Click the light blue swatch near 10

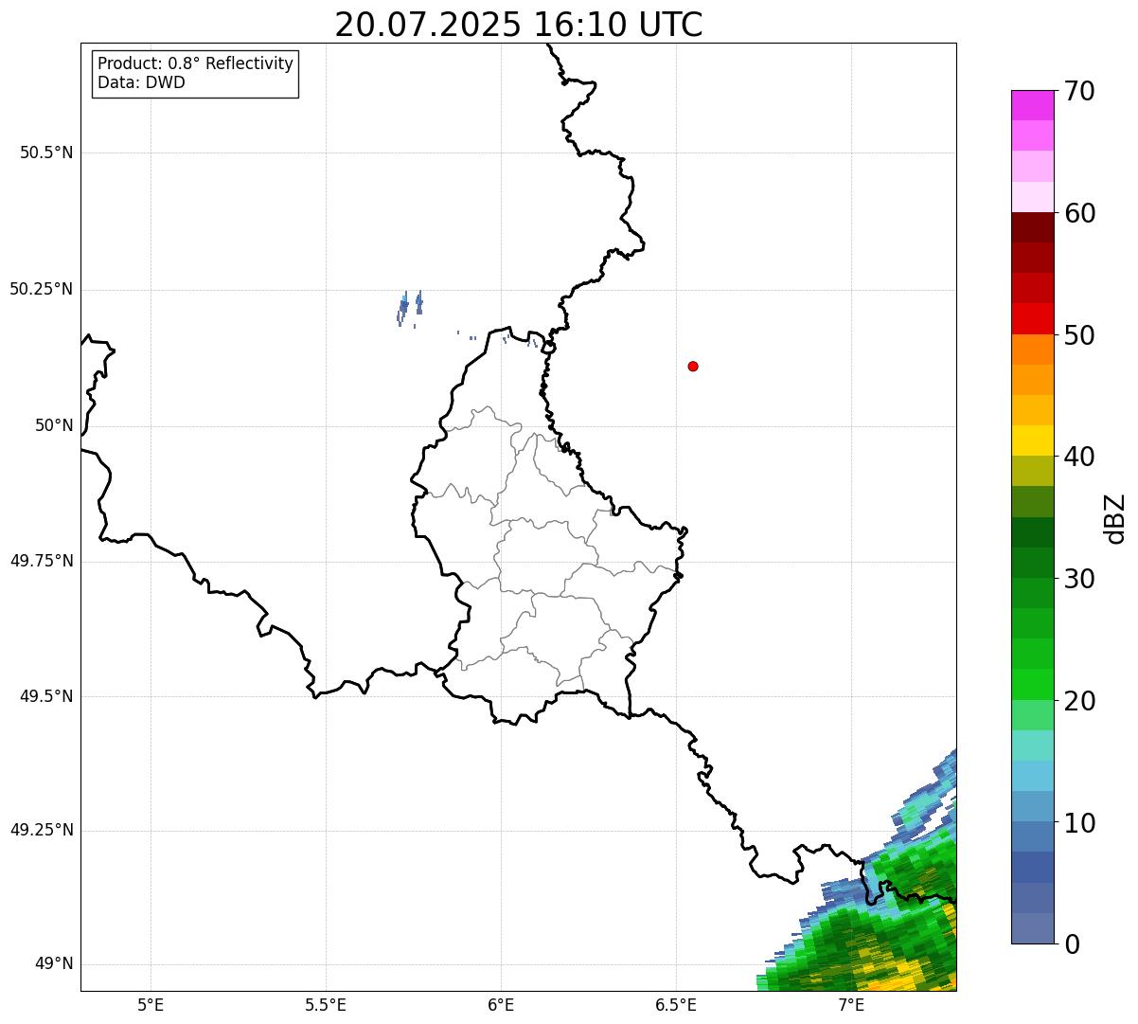[x=1032, y=806]
